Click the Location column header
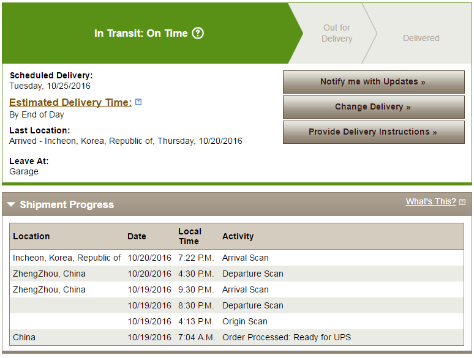Image resolution: width=474 pixels, height=358 pixels. [x=31, y=236]
